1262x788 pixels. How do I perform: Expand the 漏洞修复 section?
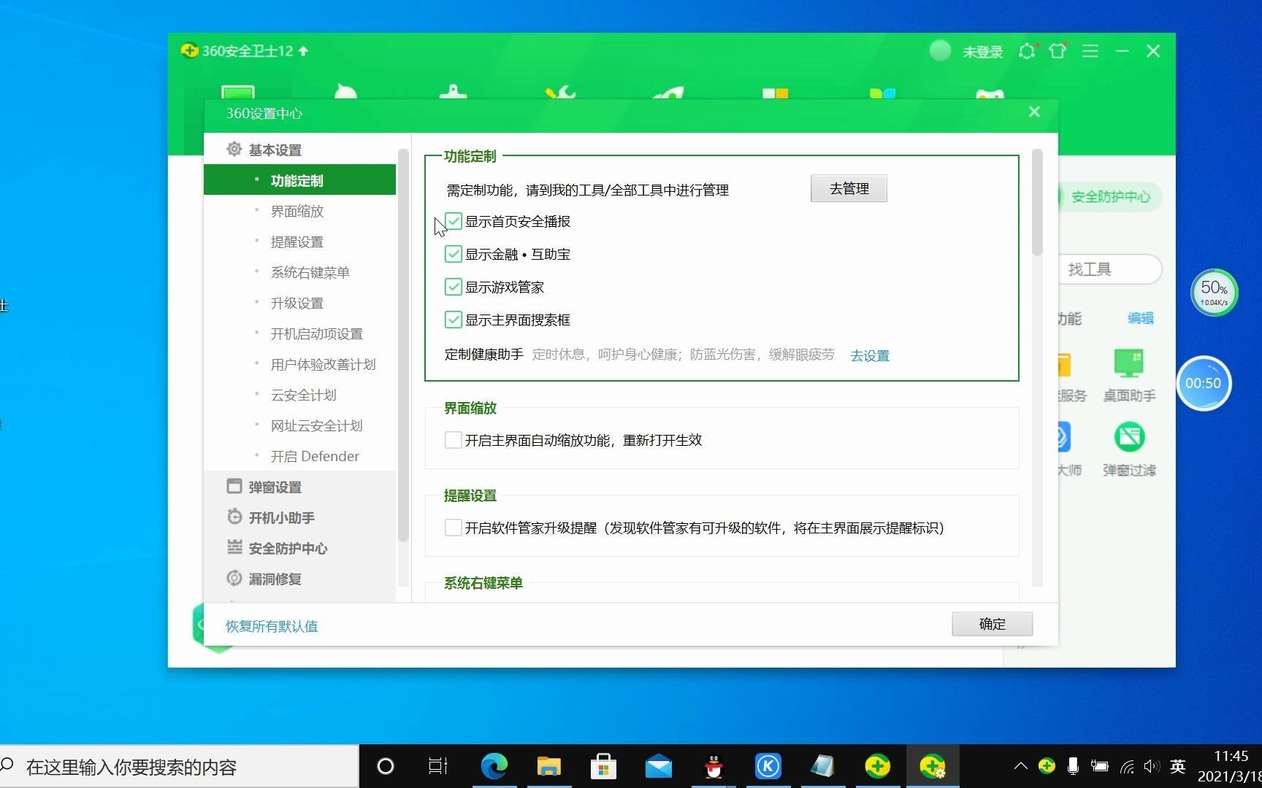[275, 579]
